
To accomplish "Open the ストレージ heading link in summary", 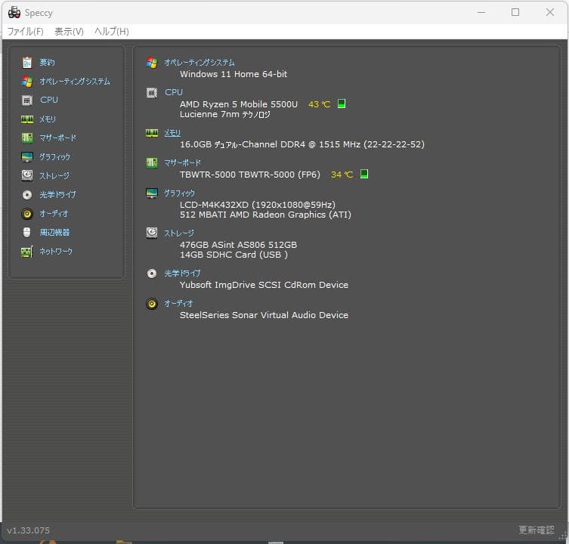I will coord(179,233).
